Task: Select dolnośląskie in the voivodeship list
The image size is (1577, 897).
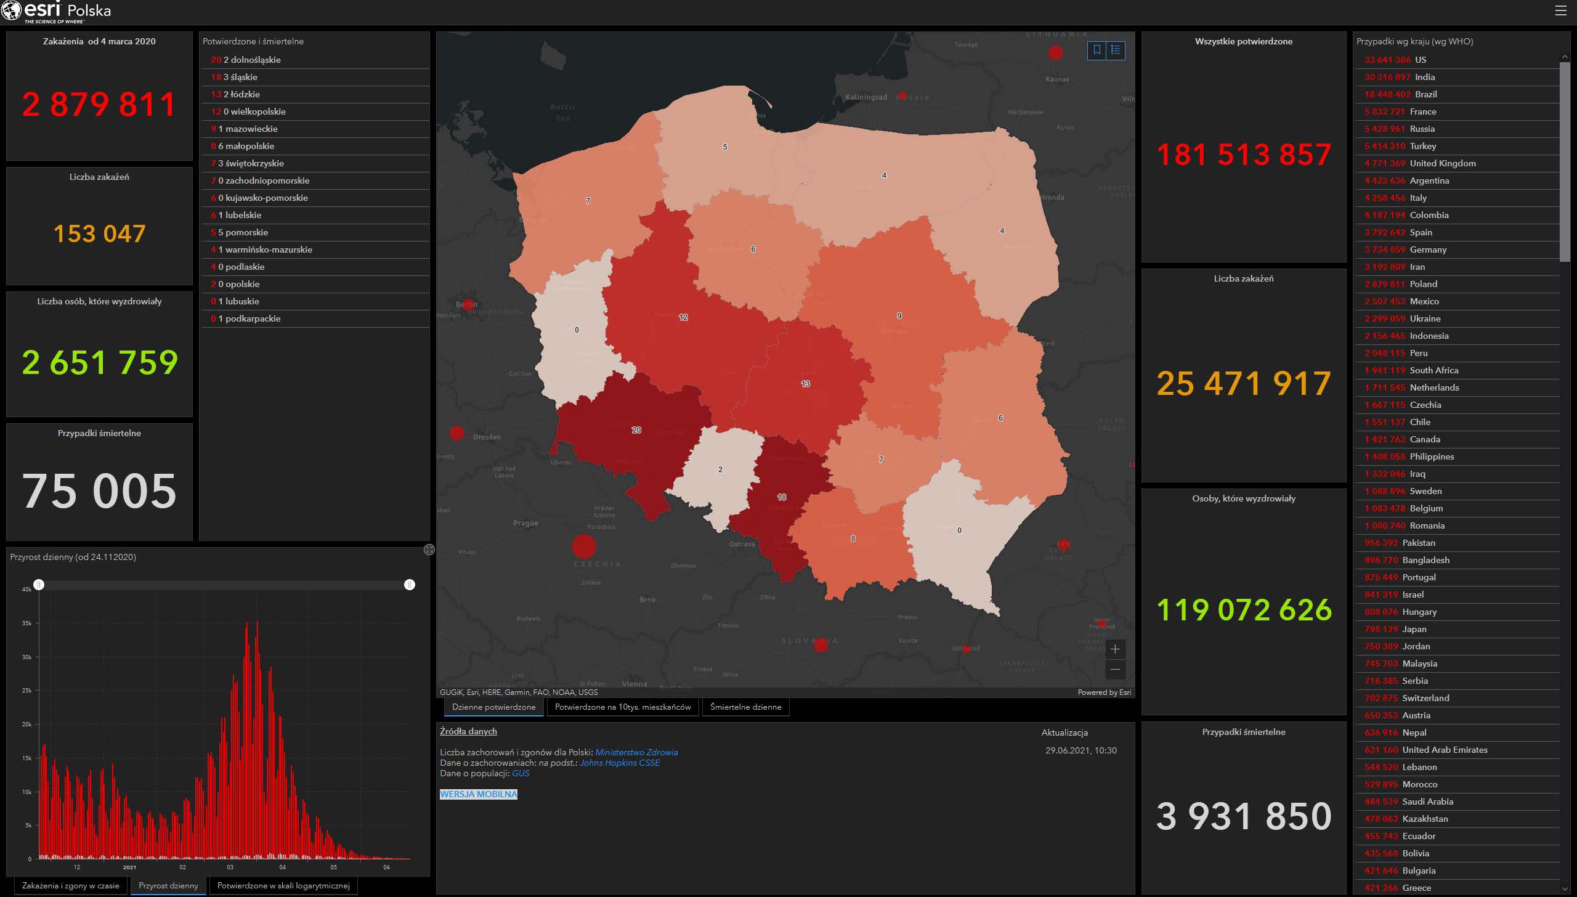Action: 256,60
